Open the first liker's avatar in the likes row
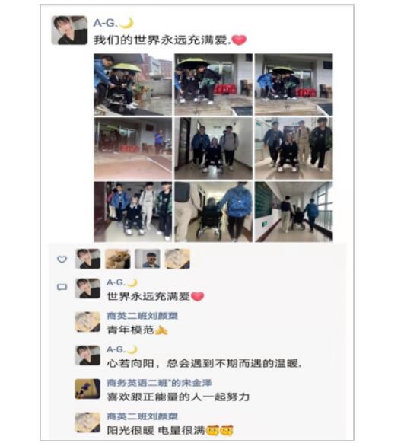Viewport: 404px width, 443px height. 87,259
